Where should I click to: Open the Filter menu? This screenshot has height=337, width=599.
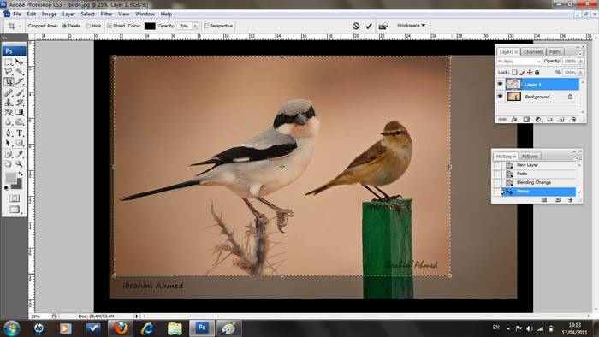pyautogui.click(x=106, y=14)
